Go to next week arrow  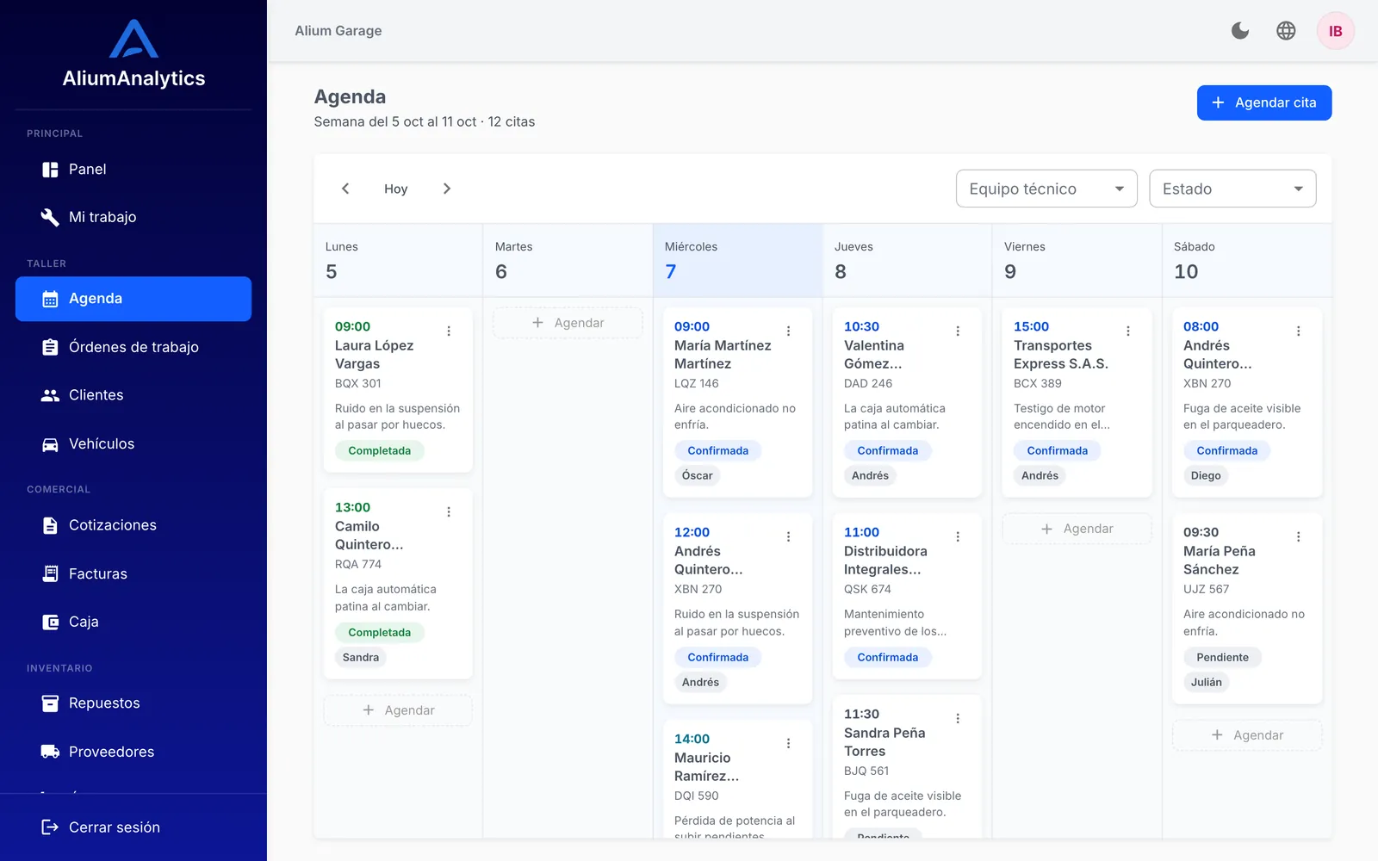pyautogui.click(x=447, y=189)
